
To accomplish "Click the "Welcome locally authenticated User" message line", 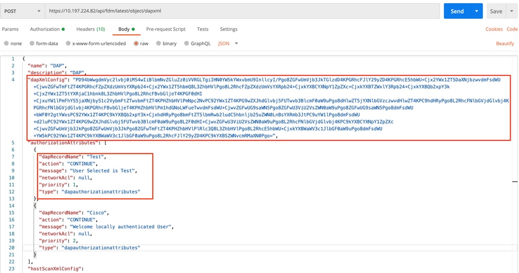I will [107, 227].
